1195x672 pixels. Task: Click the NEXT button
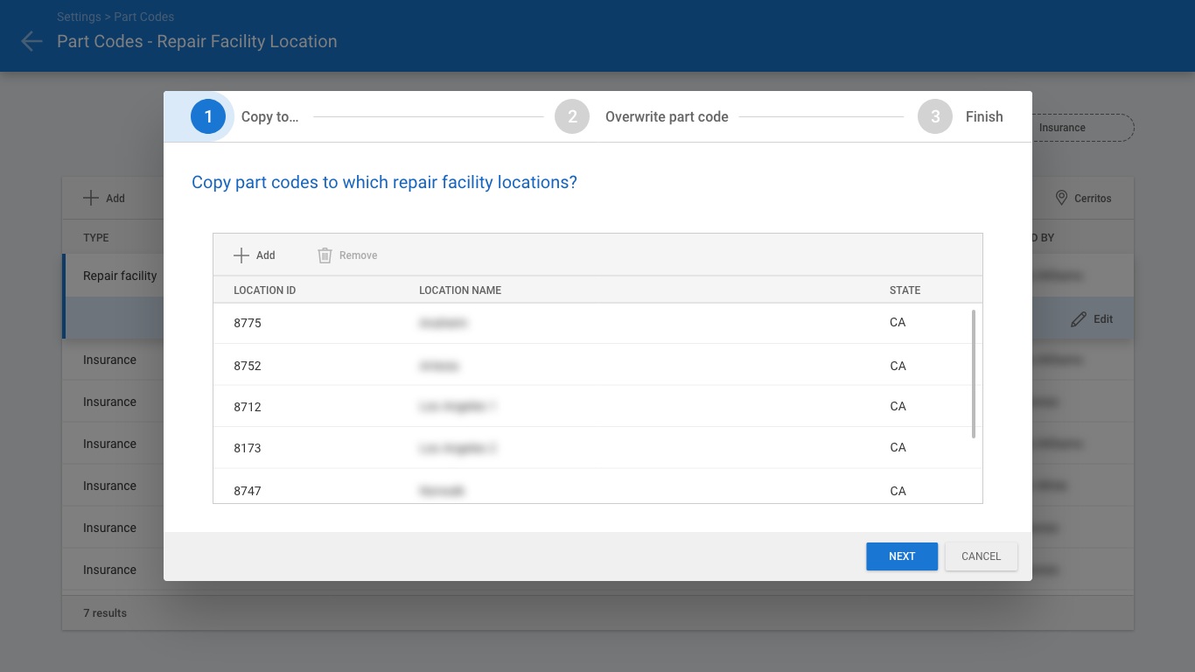point(902,556)
